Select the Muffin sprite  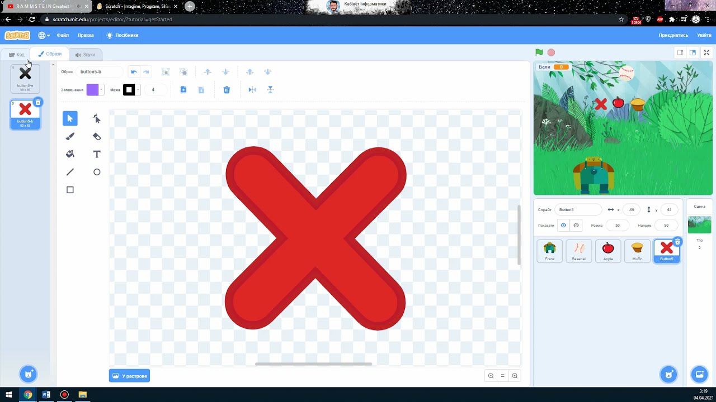coord(637,251)
